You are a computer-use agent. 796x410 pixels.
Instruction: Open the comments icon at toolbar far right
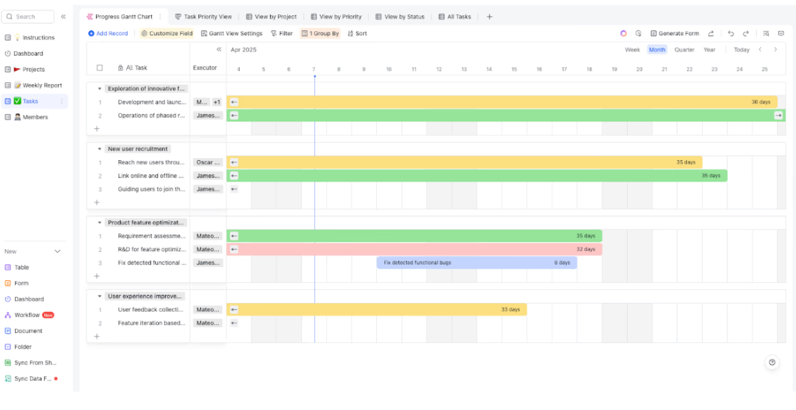[781, 34]
